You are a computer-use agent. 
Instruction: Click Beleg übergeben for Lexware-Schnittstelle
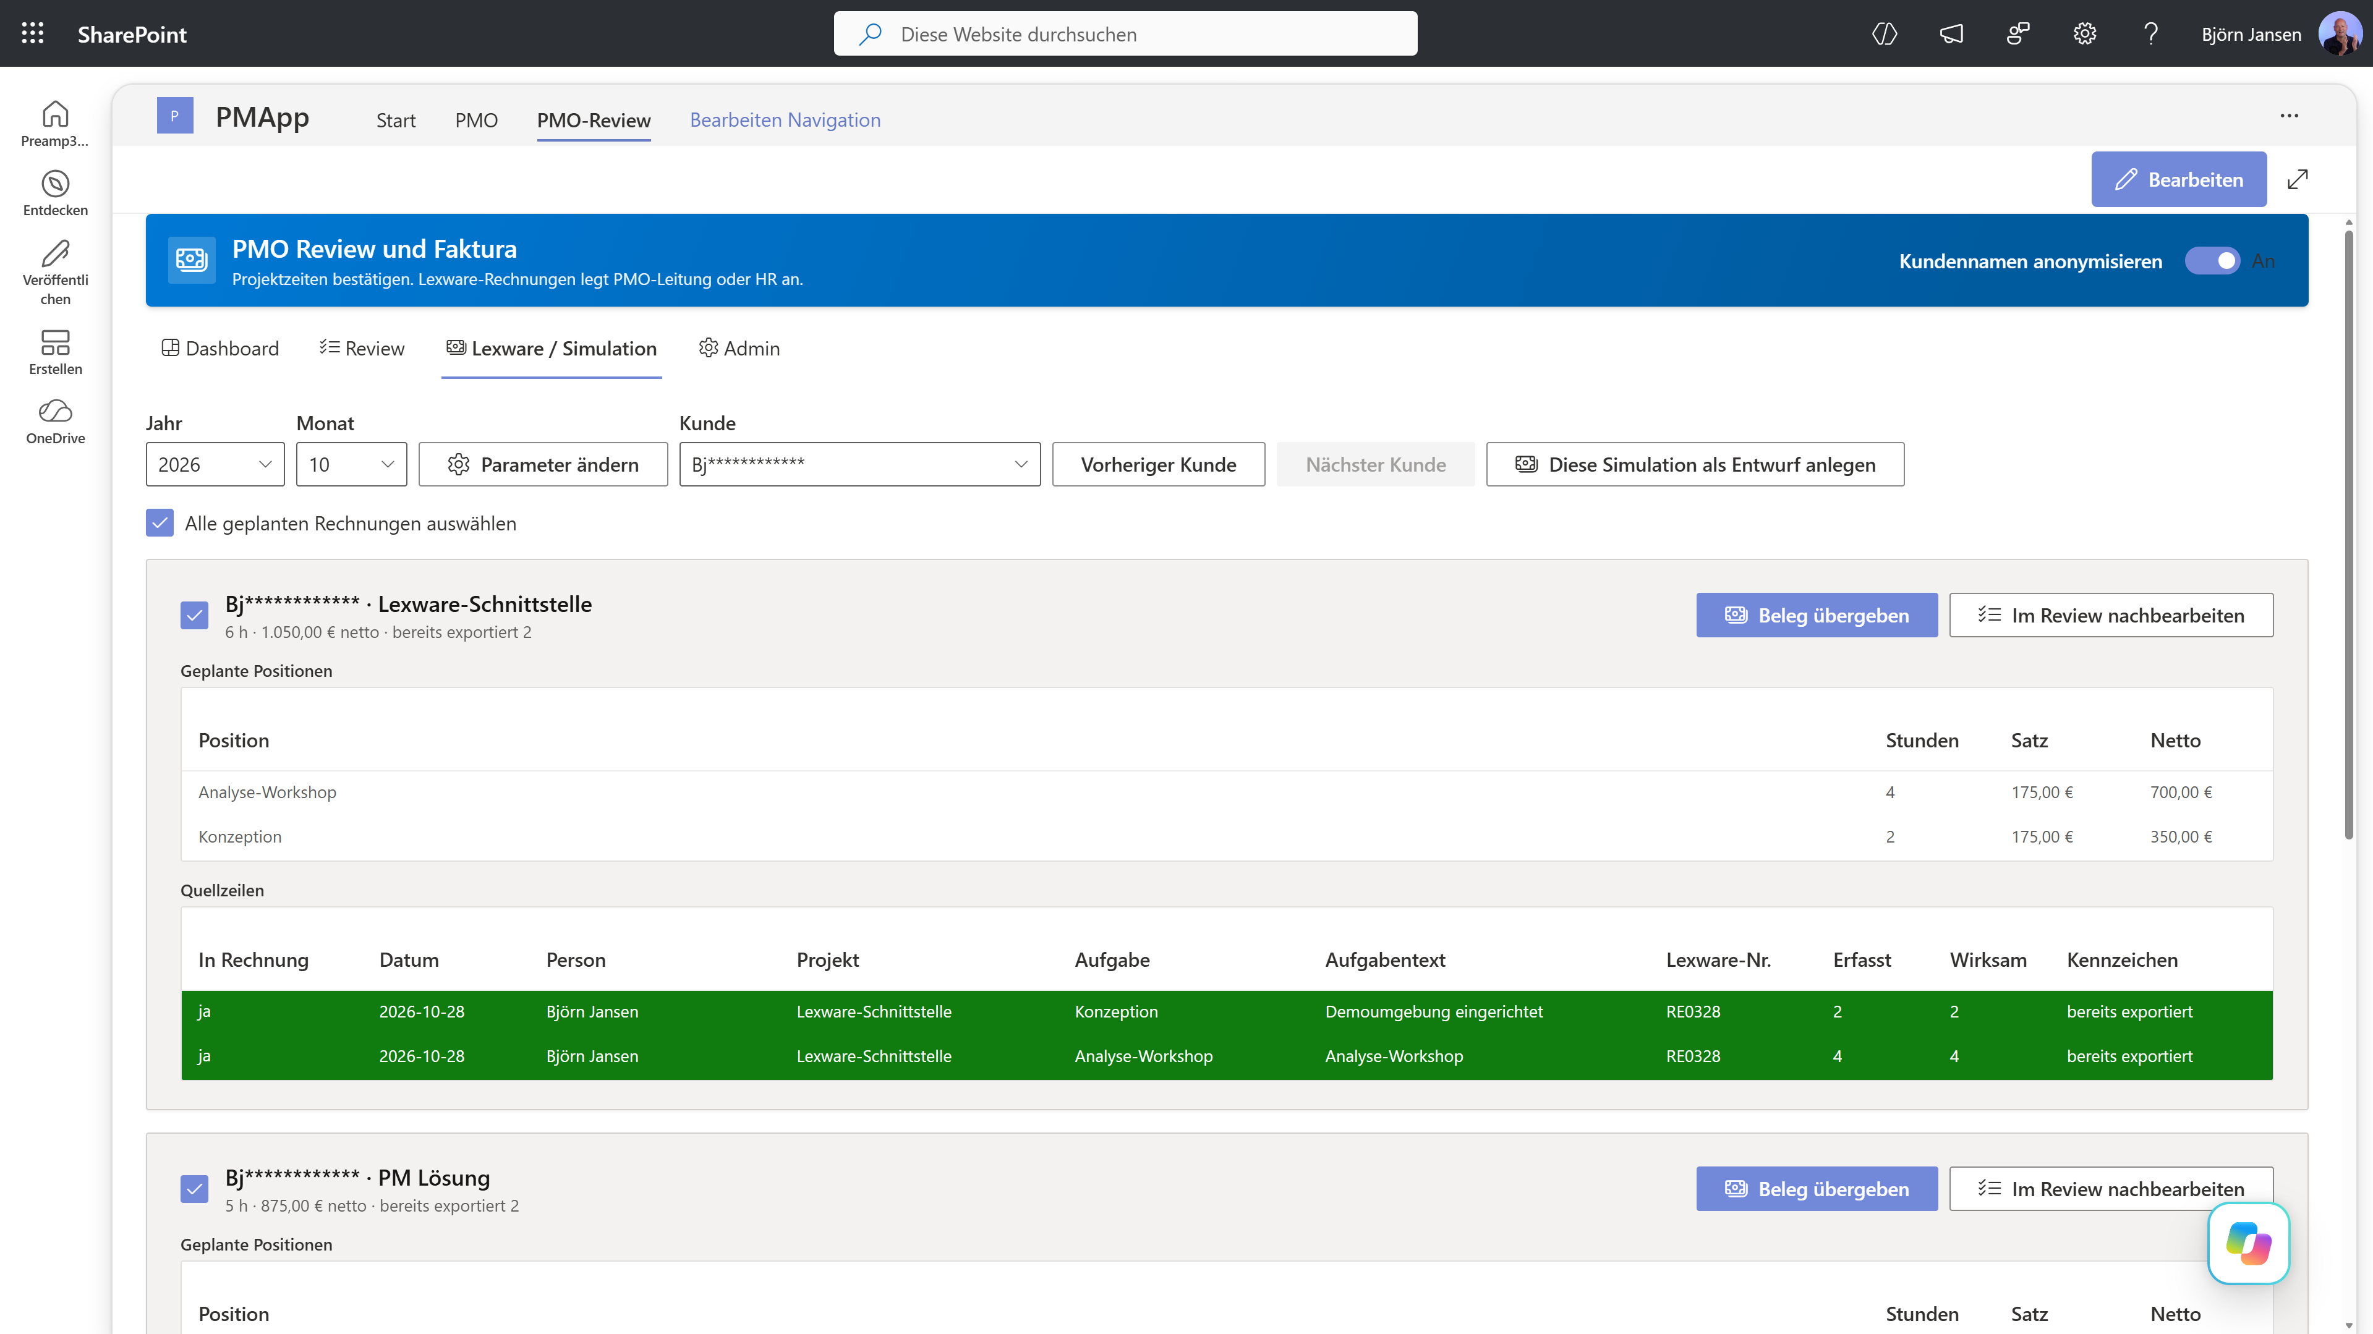pyautogui.click(x=1817, y=616)
